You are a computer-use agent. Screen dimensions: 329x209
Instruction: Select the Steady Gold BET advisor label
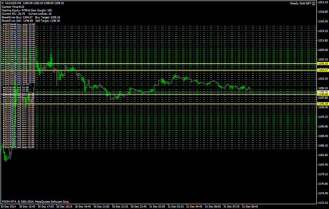pos(301,3)
